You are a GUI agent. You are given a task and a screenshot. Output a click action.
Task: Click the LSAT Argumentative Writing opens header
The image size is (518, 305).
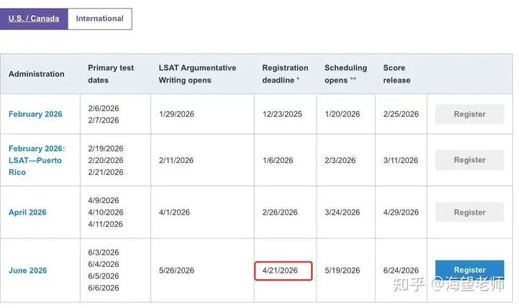(197, 74)
